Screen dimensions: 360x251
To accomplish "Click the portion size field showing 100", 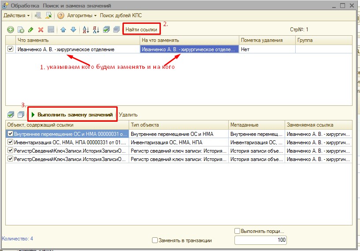I will 260,240.
